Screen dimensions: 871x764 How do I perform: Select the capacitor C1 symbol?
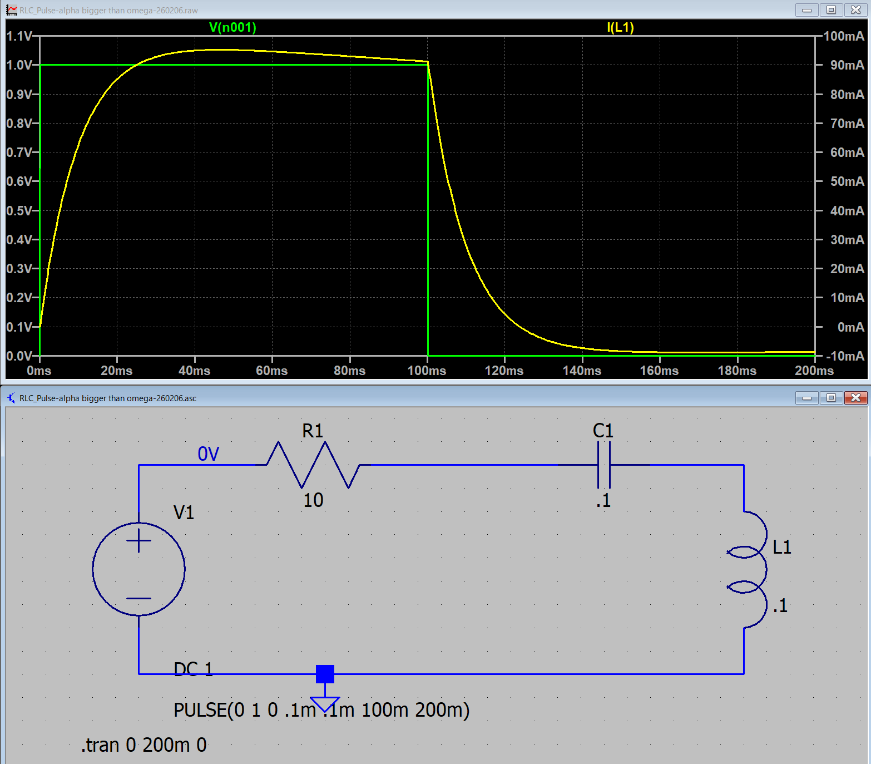tap(603, 465)
